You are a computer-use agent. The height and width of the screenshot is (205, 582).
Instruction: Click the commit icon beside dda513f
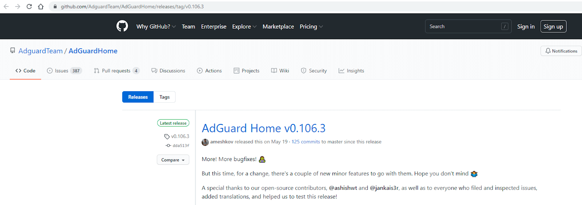point(168,145)
